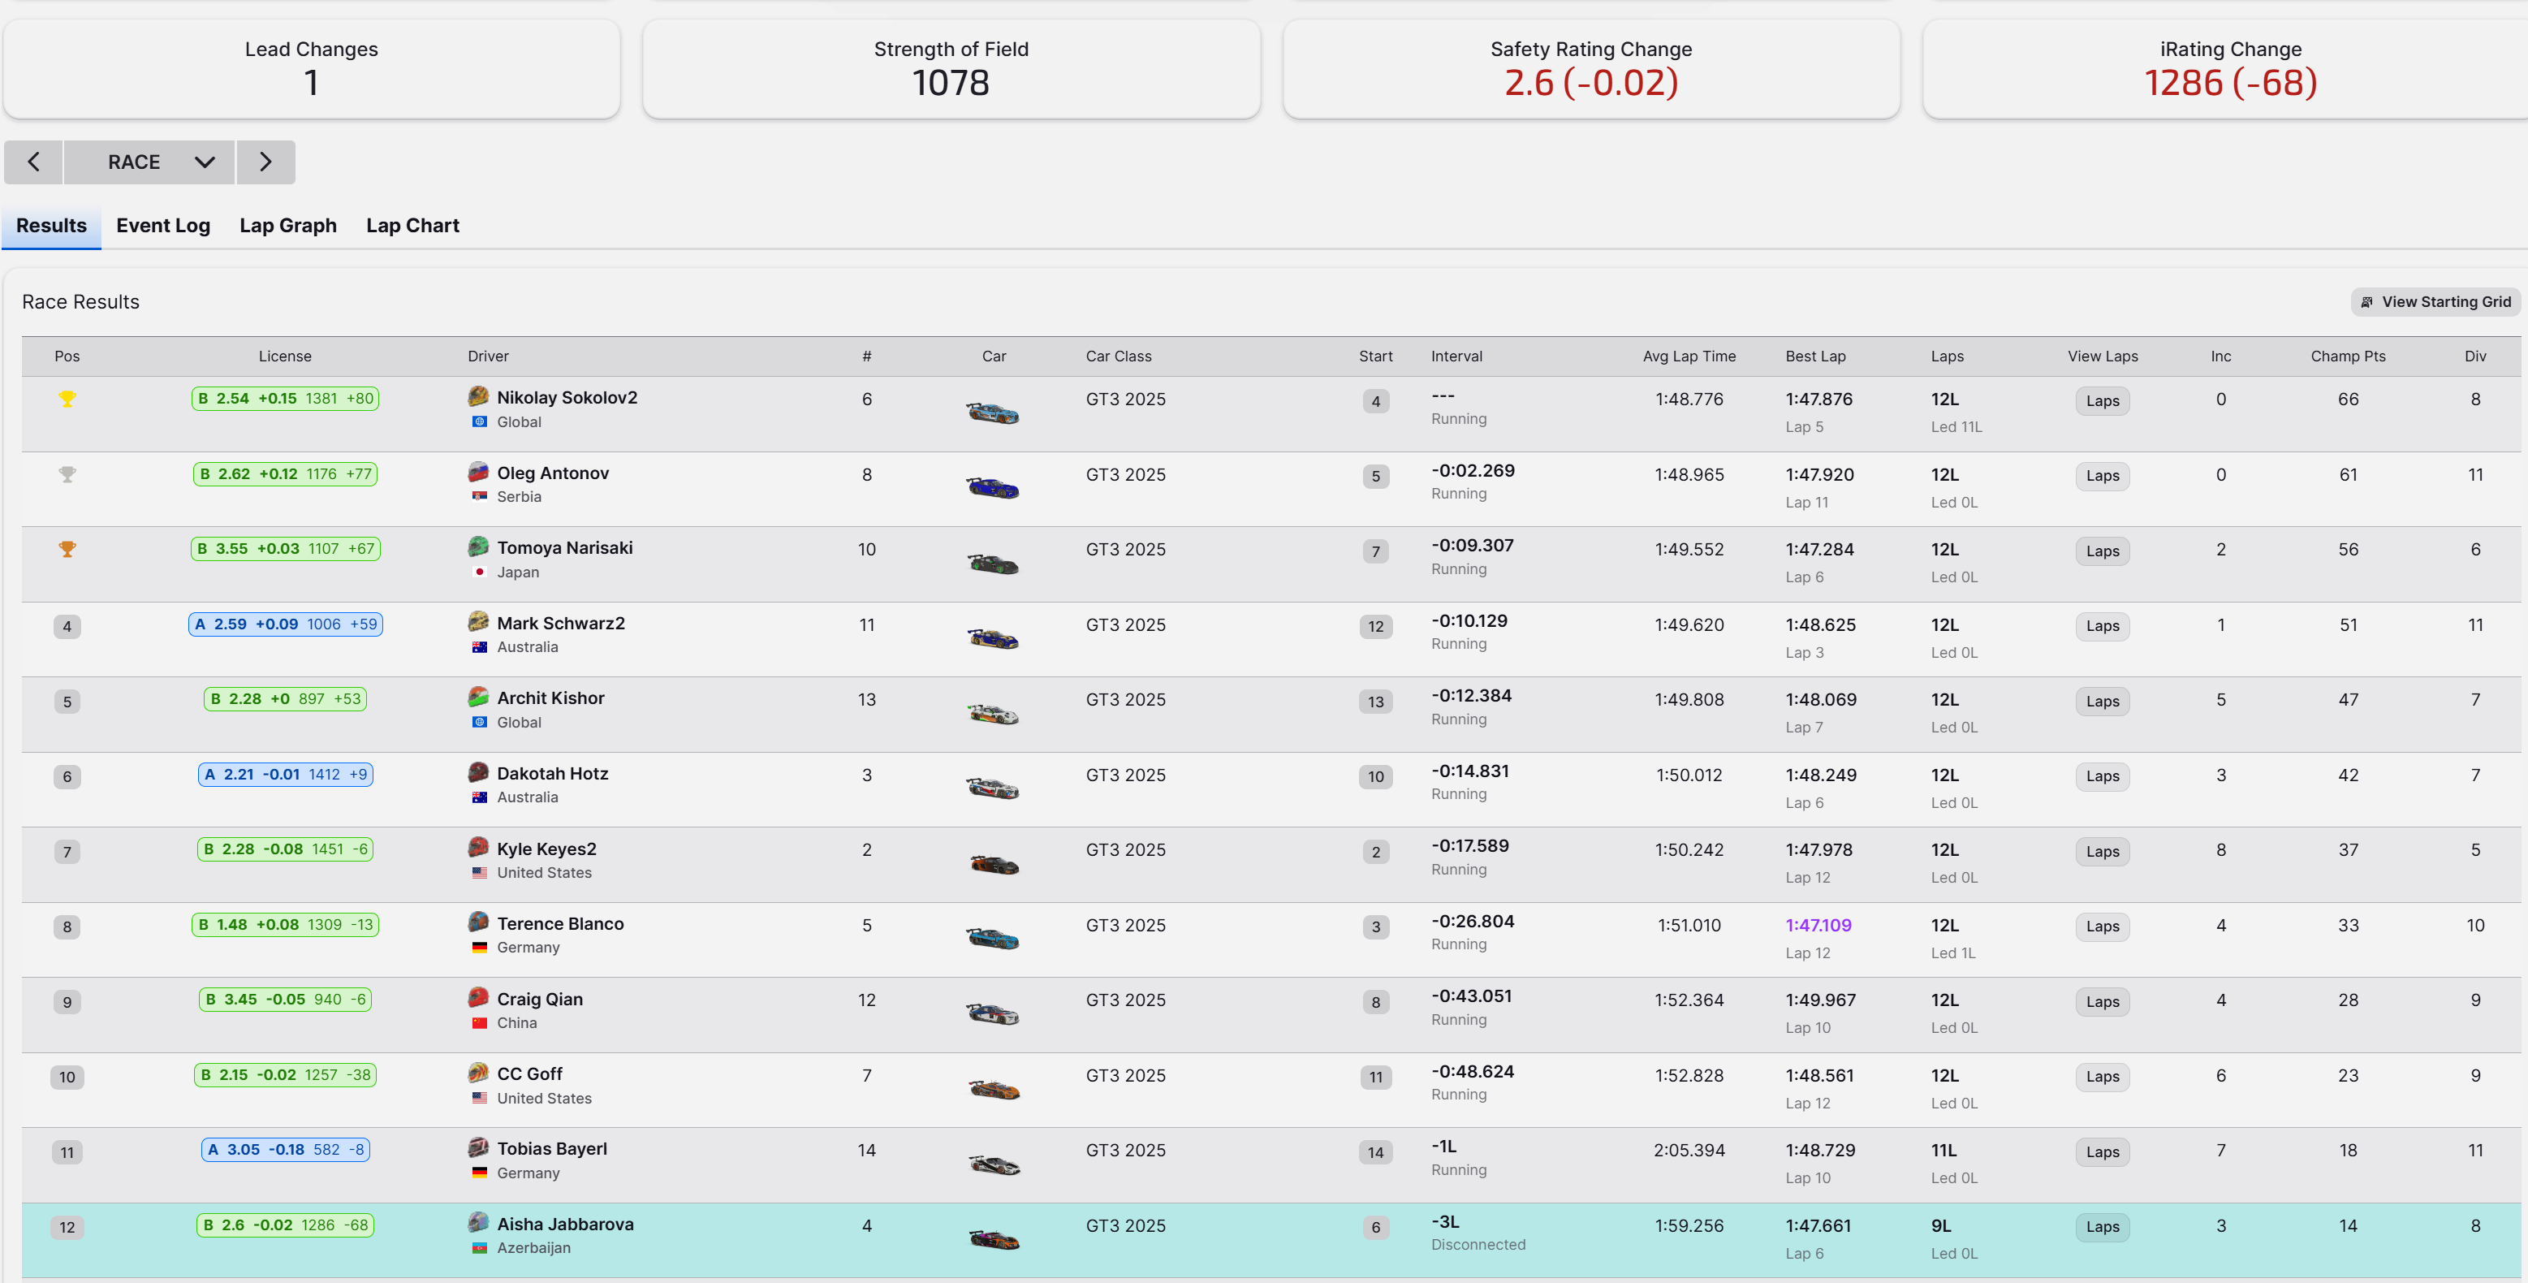Click Aisha Jabbarova's helmet icon
This screenshot has width=2528, height=1283.
tap(478, 1222)
